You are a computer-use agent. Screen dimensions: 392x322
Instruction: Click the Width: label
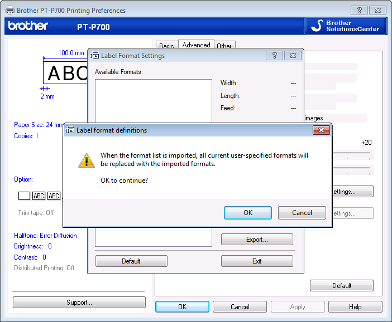[x=229, y=83]
